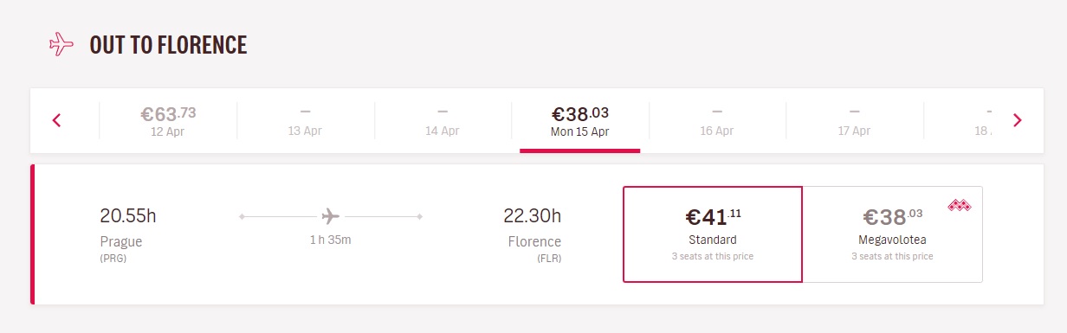
Task: Select the 13 Apr date tab
Action: pyautogui.click(x=306, y=120)
